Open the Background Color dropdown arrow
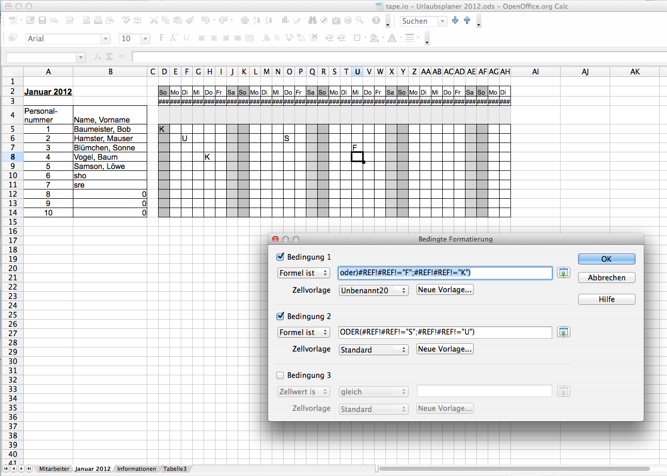Image resolution: width=667 pixels, height=476 pixels. coord(382,38)
